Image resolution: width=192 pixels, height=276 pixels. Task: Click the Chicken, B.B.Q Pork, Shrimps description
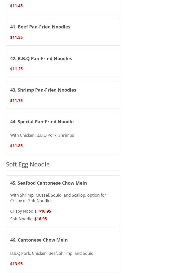point(42,135)
